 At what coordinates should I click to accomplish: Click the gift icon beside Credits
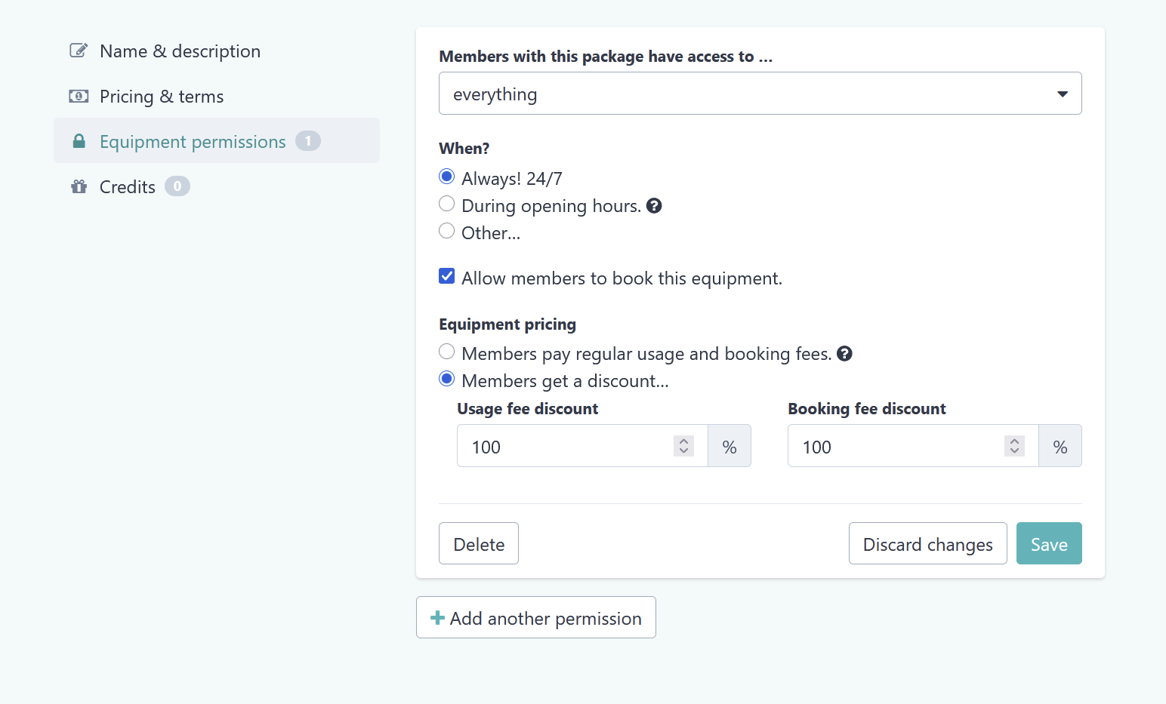[x=79, y=186]
